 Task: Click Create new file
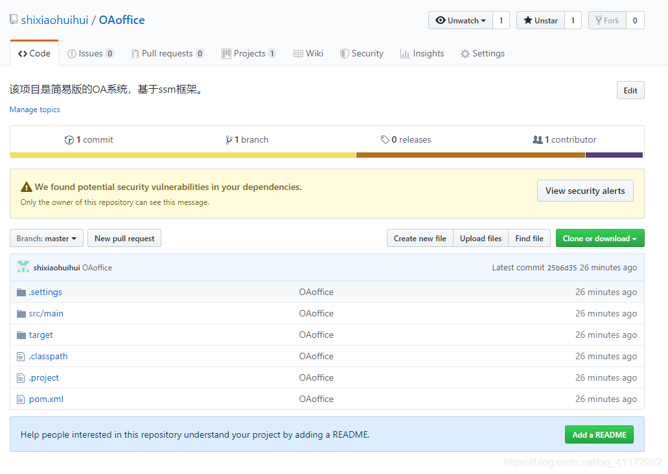pos(420,238)
